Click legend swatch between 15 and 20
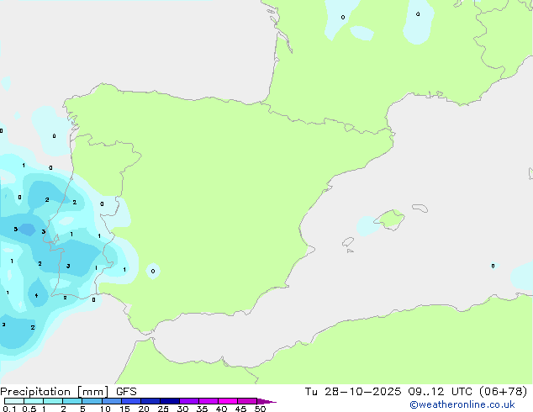This screenshot has height=412, width=533. [131, 401]
